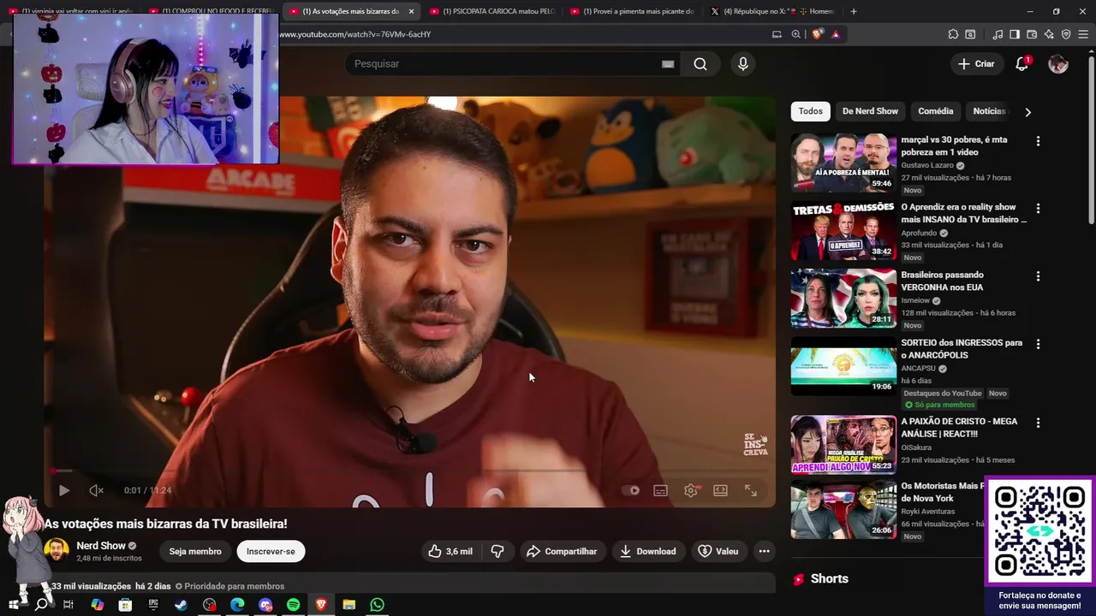The image size is (1096, 616).
Task: Show more filter chips with right arrow
Action: [1027, 112]
